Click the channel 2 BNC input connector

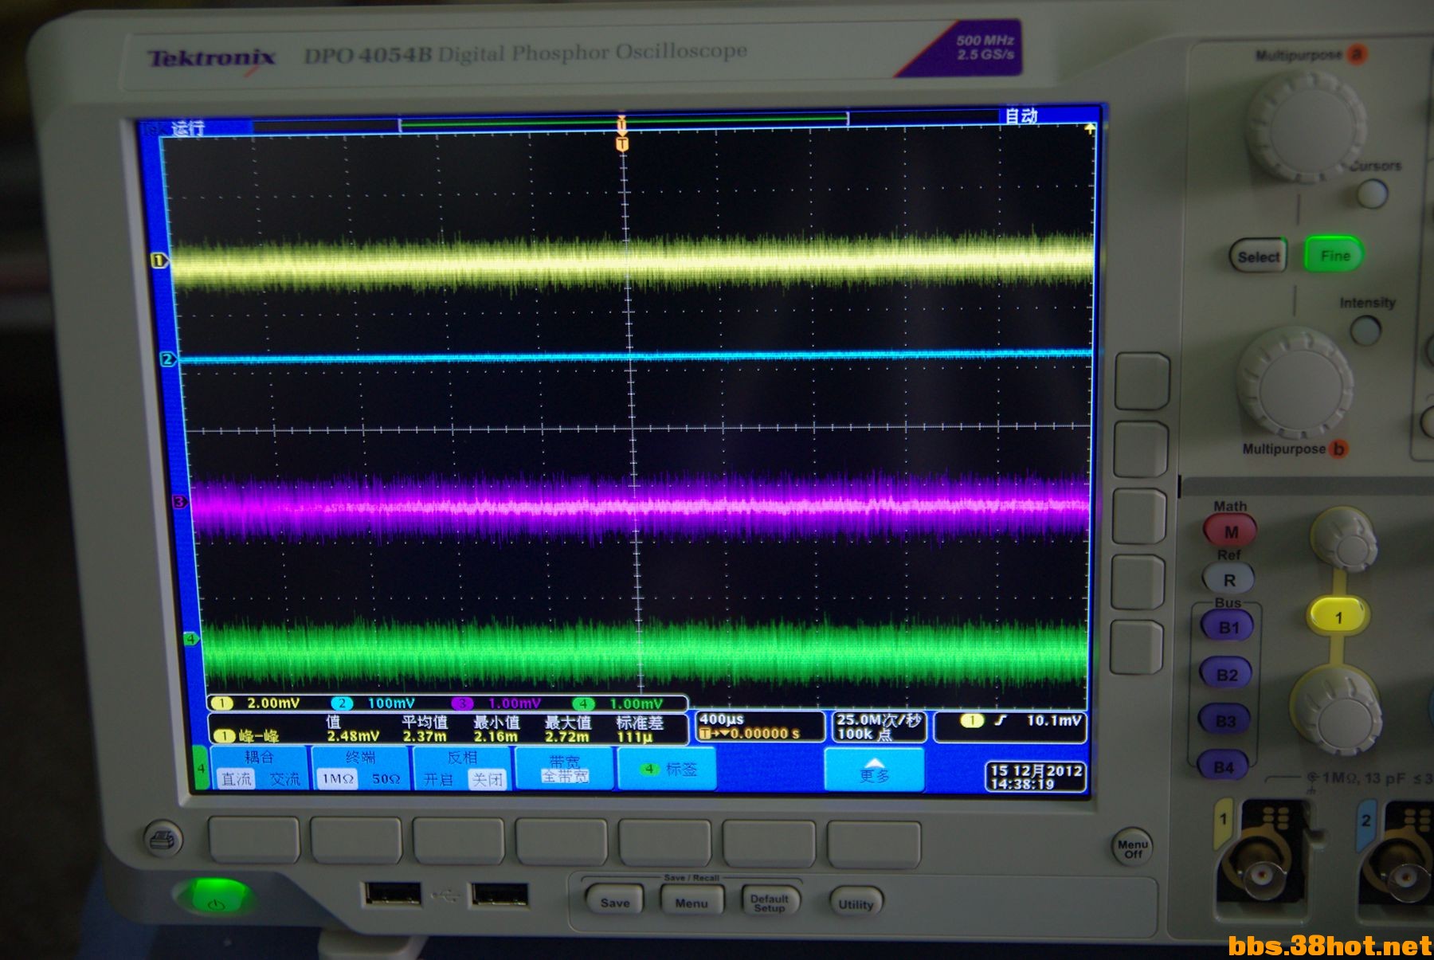coord(1402,873)
